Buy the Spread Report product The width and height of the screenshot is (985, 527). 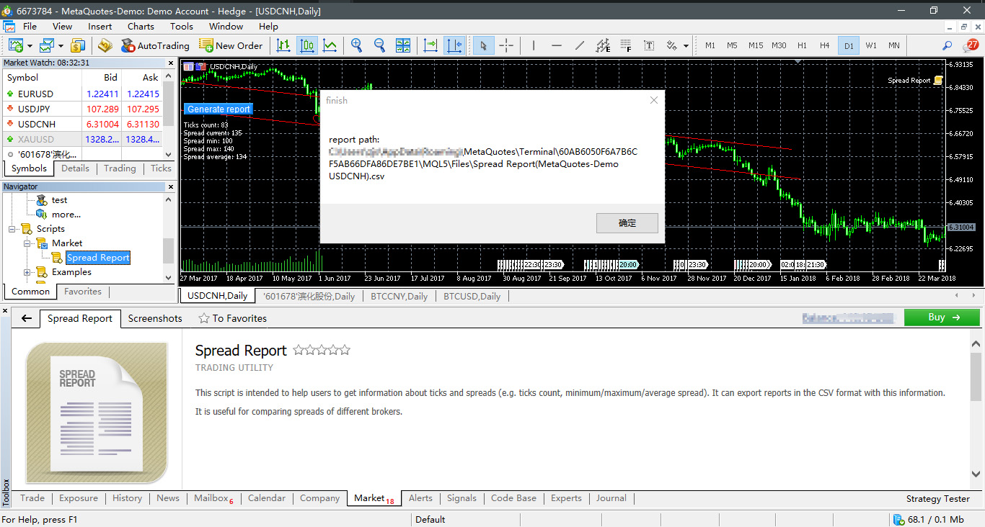coord(942,317)
